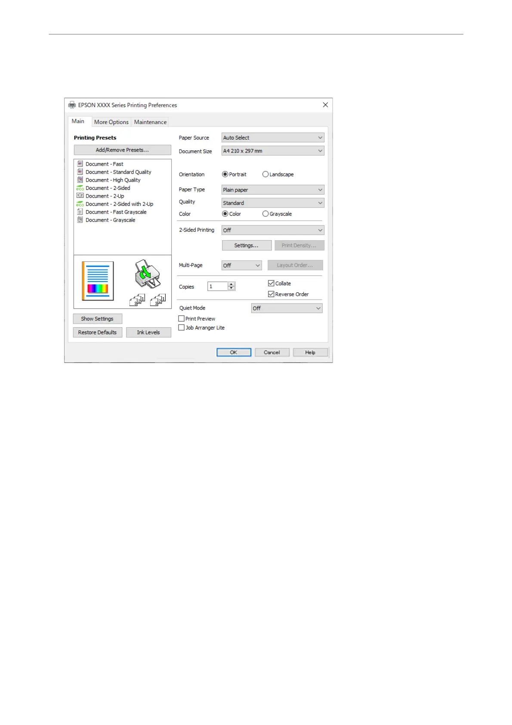Click the Copies number field
Image resolution: width=512 pixels, height=725 pixels.
217,286
